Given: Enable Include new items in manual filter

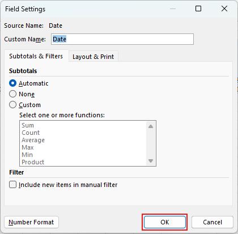Looking at the screenshot, I should click(12, 185).
